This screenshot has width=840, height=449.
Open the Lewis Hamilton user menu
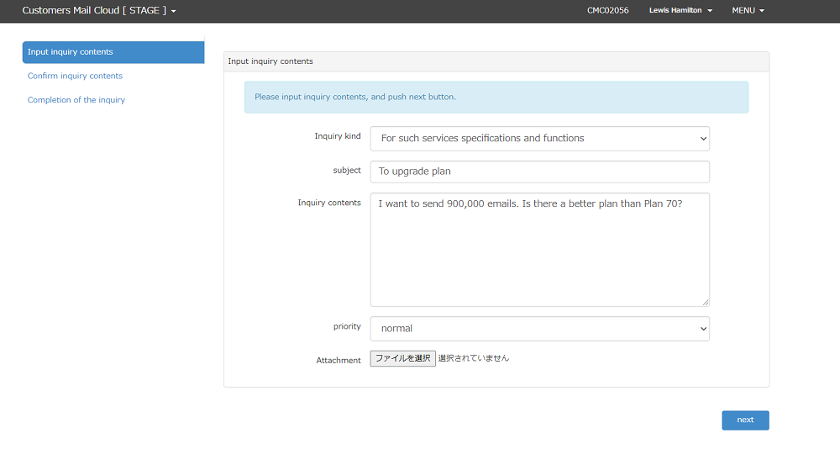[x=680, y=10]
